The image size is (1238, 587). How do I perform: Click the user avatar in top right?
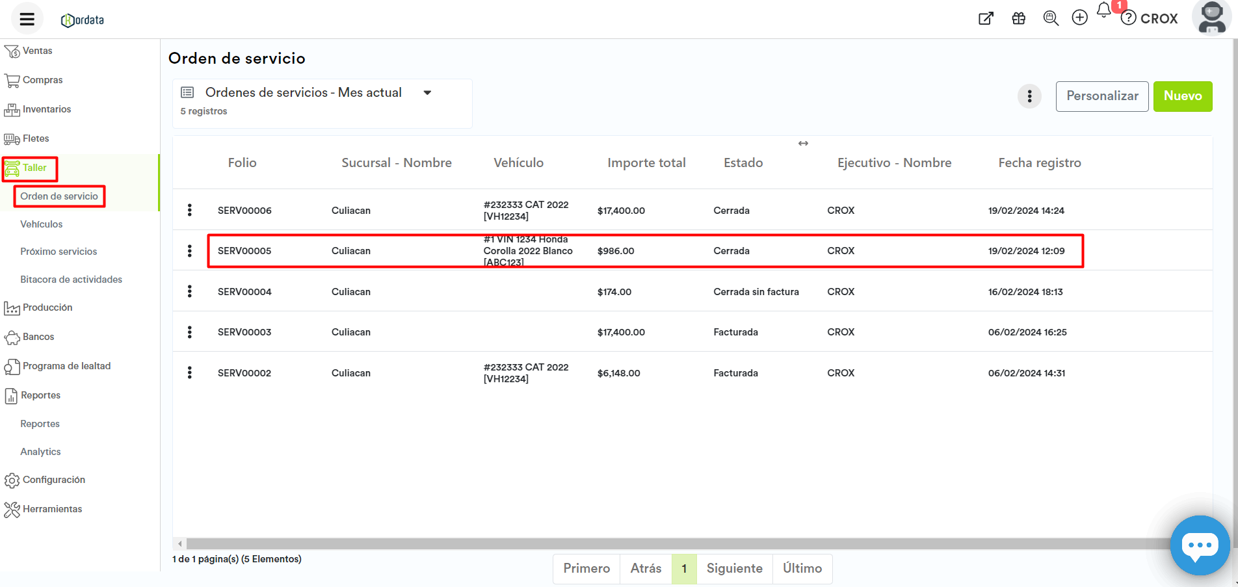click(x=1211, y=18)
